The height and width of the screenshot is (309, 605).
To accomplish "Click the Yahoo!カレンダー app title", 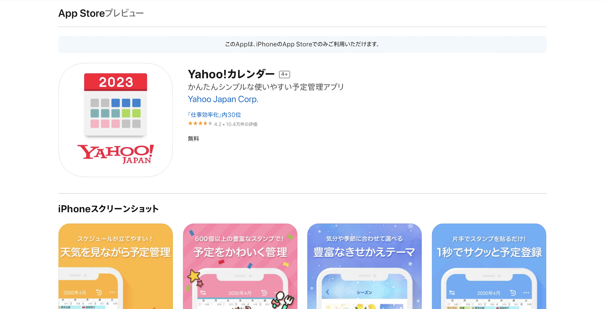I will 231,74.
